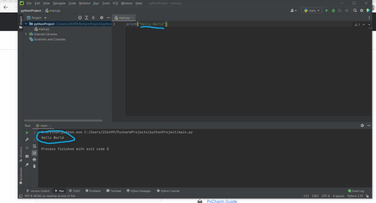The height and width of the screenshot is (203, 376).
Task: Open the Help menu
Action: click(x=138, y=3)
